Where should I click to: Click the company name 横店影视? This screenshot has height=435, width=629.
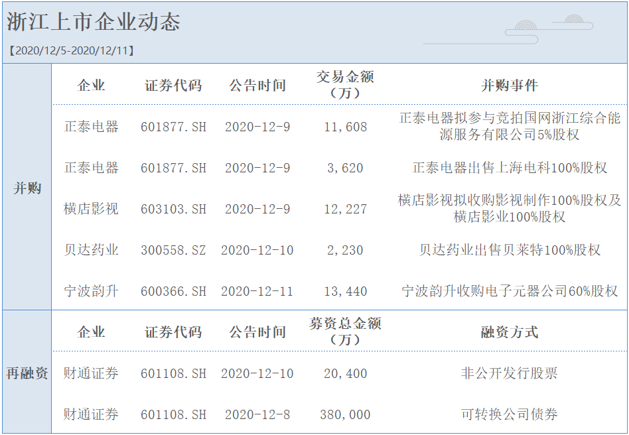91,209
